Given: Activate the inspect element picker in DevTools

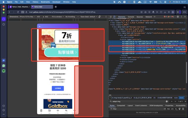Looking at the screenshot, I should [x=110, y=17].
